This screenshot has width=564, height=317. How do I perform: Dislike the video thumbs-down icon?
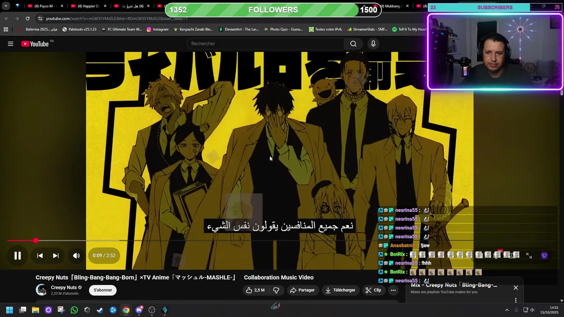click(276, 290)
